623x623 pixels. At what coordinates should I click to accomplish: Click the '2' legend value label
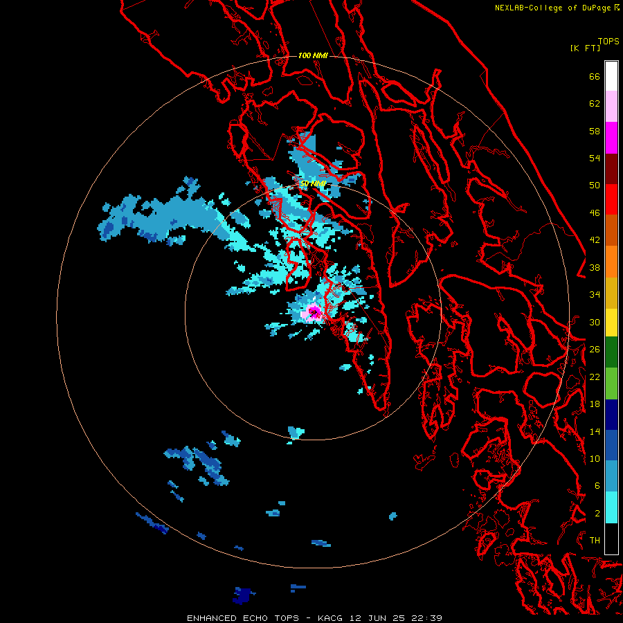click(597, 514)
